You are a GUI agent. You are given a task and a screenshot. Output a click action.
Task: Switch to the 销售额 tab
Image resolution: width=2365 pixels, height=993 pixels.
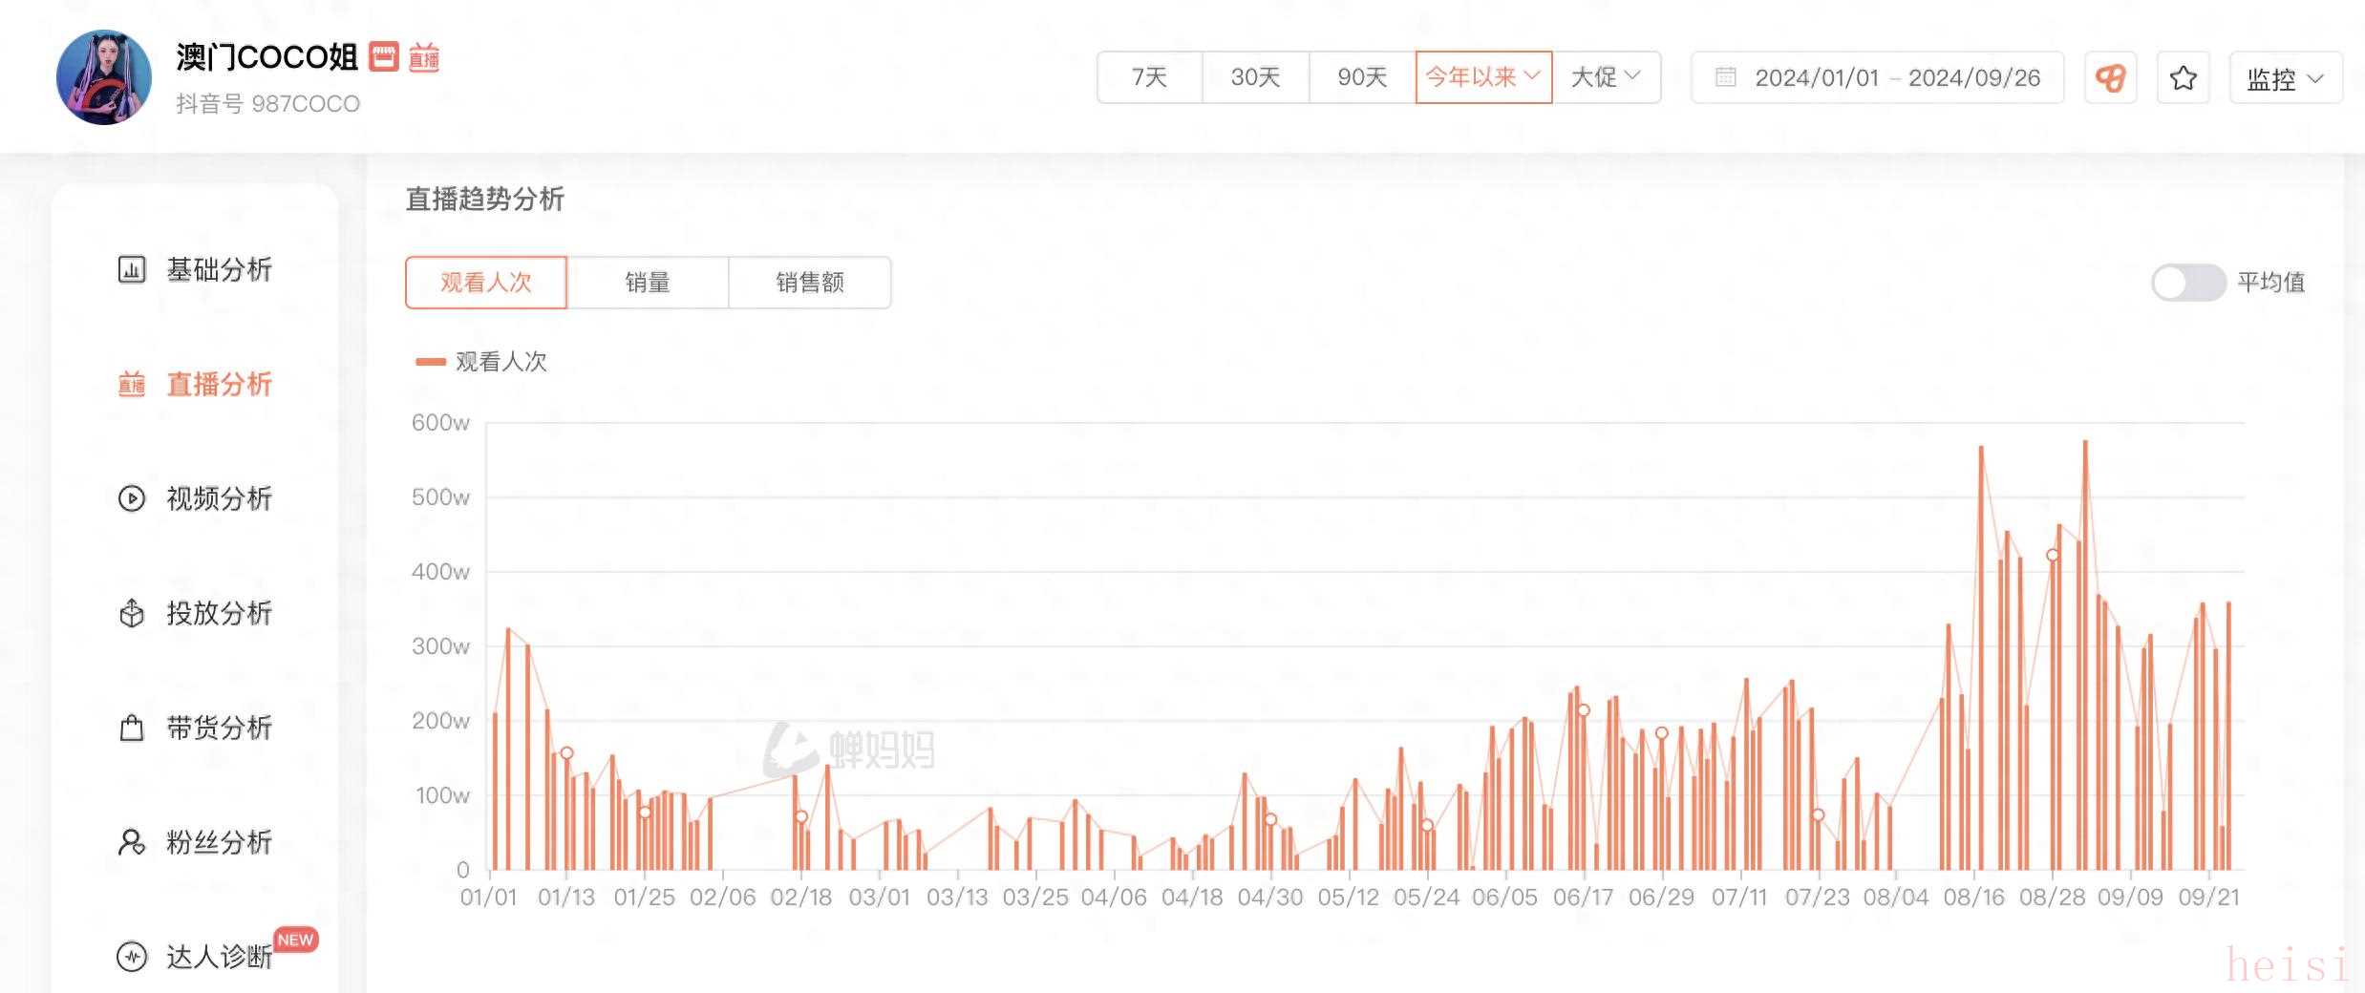(810, 283)
